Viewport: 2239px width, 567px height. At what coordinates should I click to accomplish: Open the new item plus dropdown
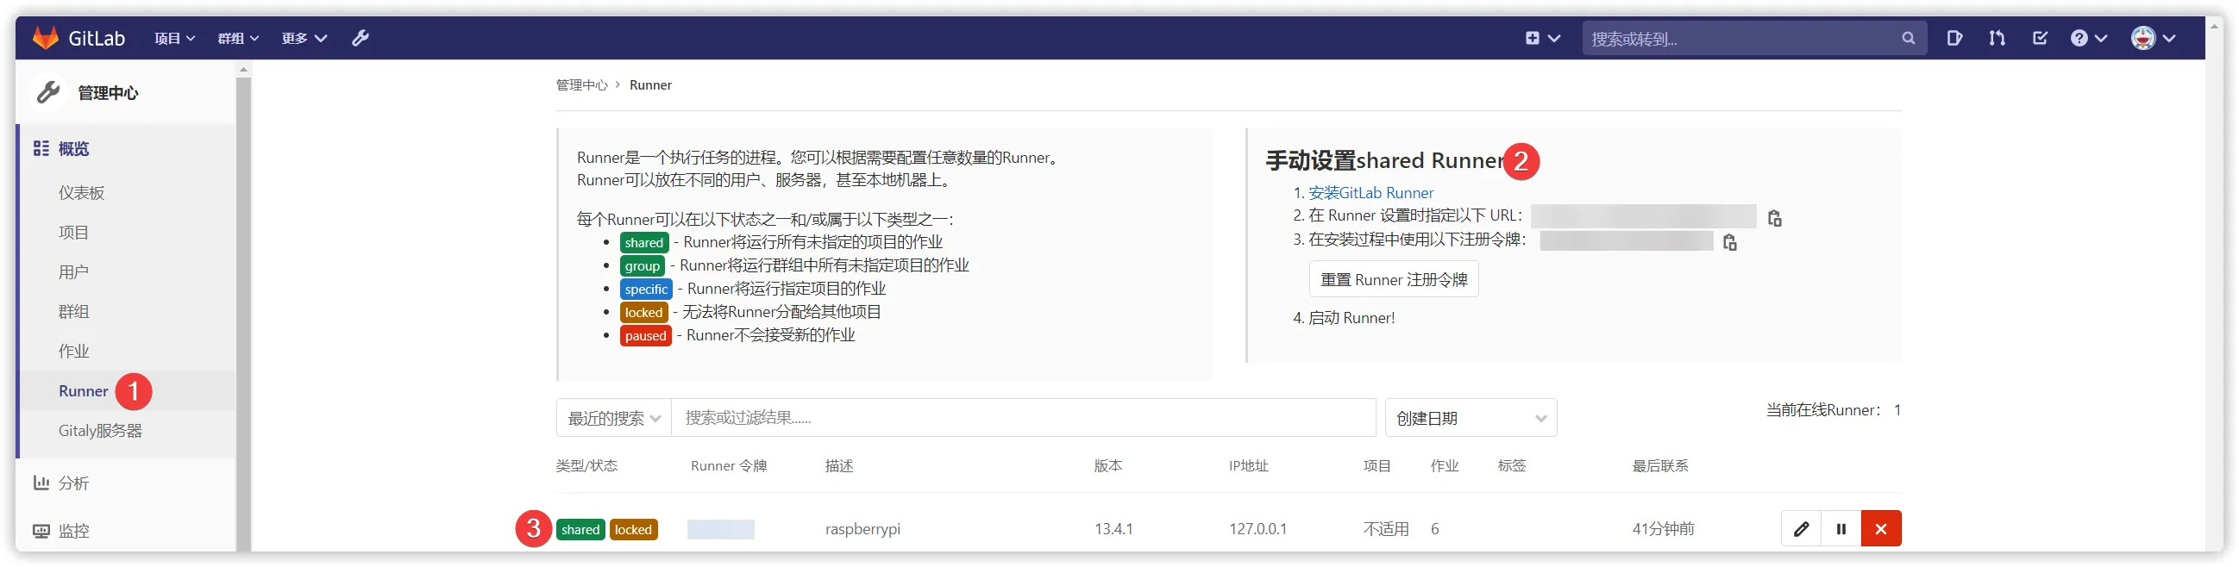(x=1542, y=38)
